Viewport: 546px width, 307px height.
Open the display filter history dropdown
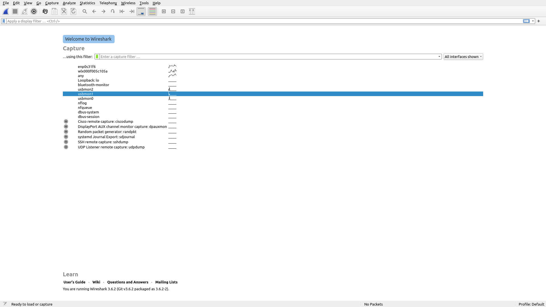pyautogui.click(x=533, y=21)
